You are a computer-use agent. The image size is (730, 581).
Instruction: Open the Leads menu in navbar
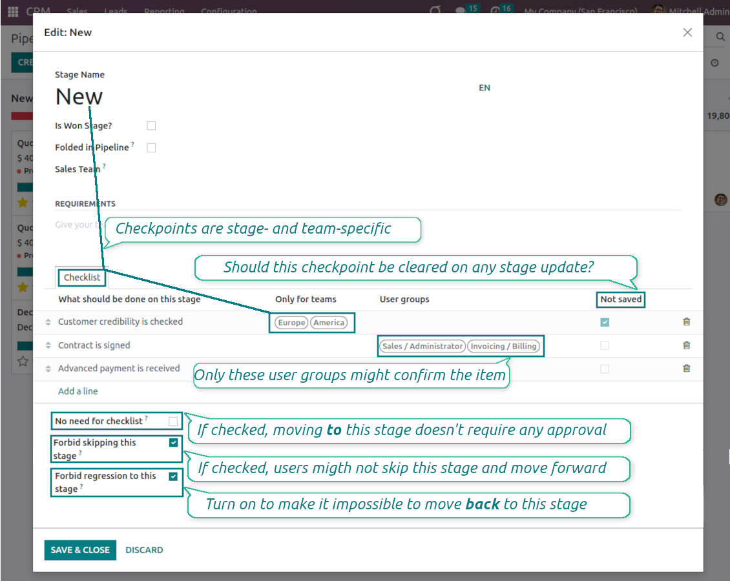pos(116,11)
